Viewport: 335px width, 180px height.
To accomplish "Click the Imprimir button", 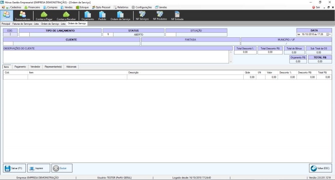I will coord(39,168).
